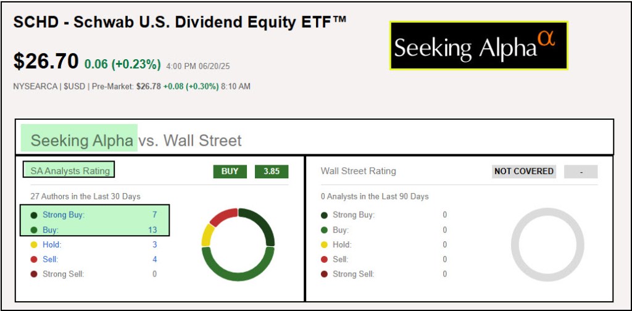
Task: Open the Wall Street Rating heading
Action: click(x=359, y=171)
